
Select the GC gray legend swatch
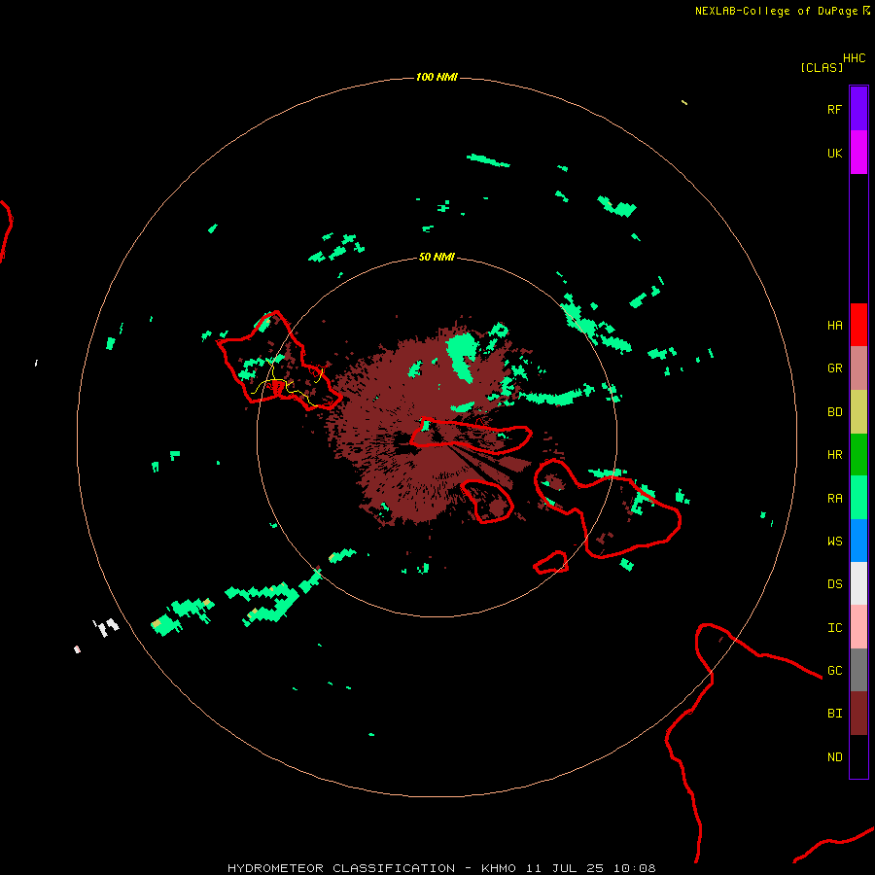pyautogui.click(x=858, y=670)
